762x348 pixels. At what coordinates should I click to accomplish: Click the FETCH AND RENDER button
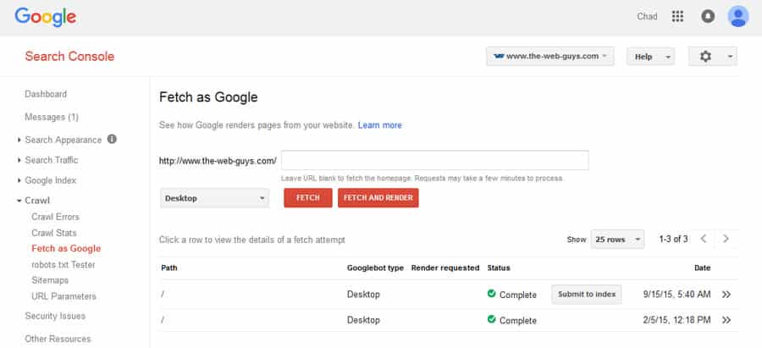(x=378, y=198)
